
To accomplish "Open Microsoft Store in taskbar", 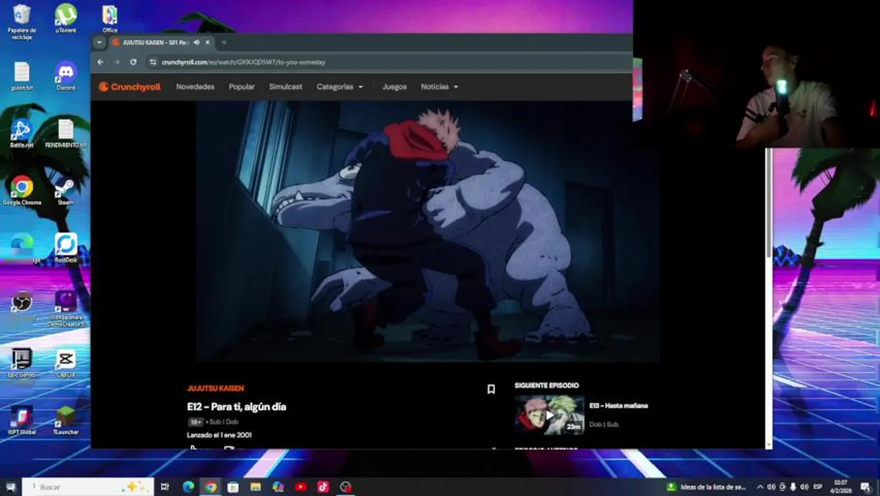I will (x=233, y=487).
